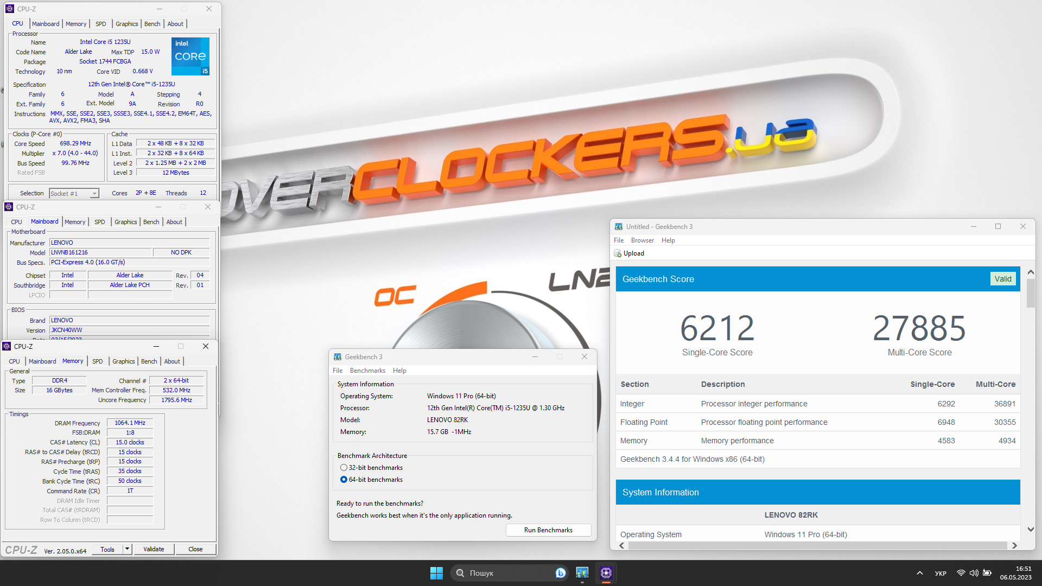Open the Graphics tab in the top CPU-Z window
The image size is (1042, 586).
point(127,24)
